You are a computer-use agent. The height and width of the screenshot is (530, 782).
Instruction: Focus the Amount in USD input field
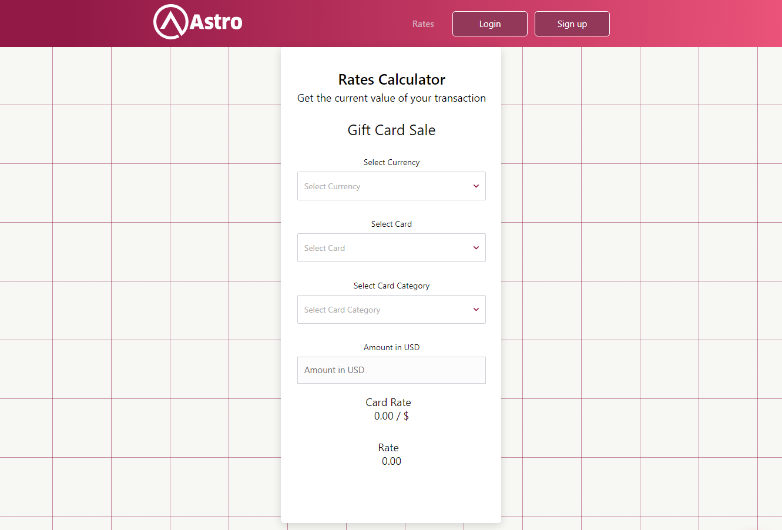391,370
